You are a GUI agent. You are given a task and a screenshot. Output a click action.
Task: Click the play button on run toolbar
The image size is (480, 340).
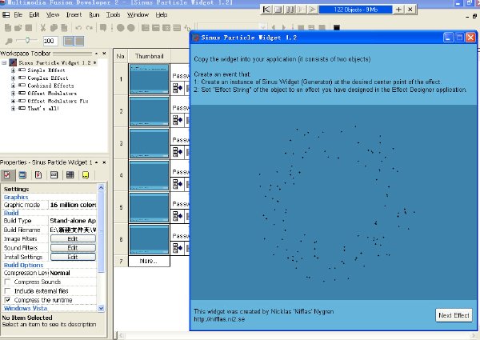(x=312, y=10)
